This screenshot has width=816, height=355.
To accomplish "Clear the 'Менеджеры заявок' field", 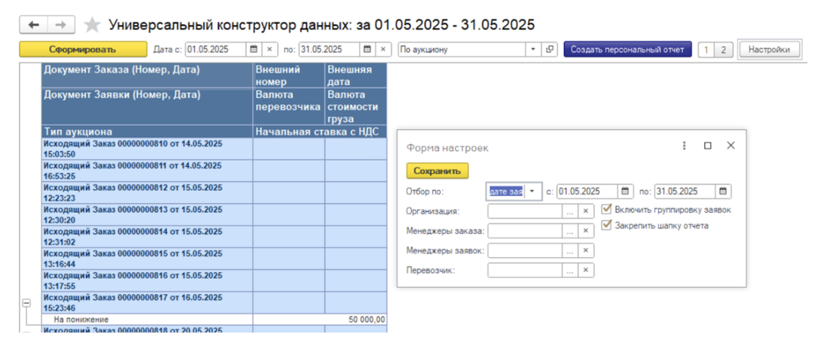I will coord(586,251).
